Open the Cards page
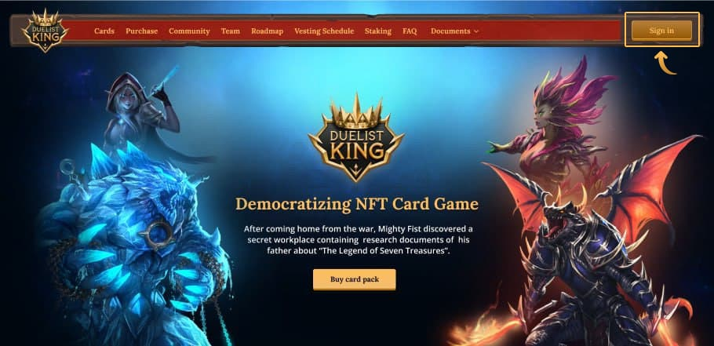 click(104, 31)
